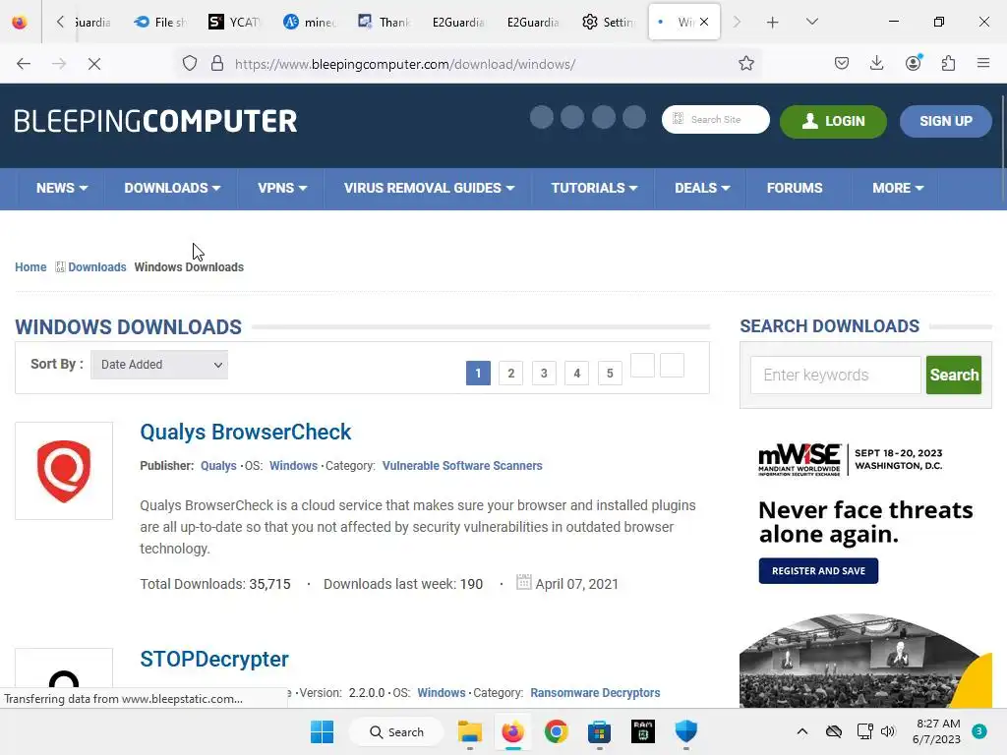This screenshot has height=755, width=1007.
Task: Click the Enter keywords search field
Action: 836,375
